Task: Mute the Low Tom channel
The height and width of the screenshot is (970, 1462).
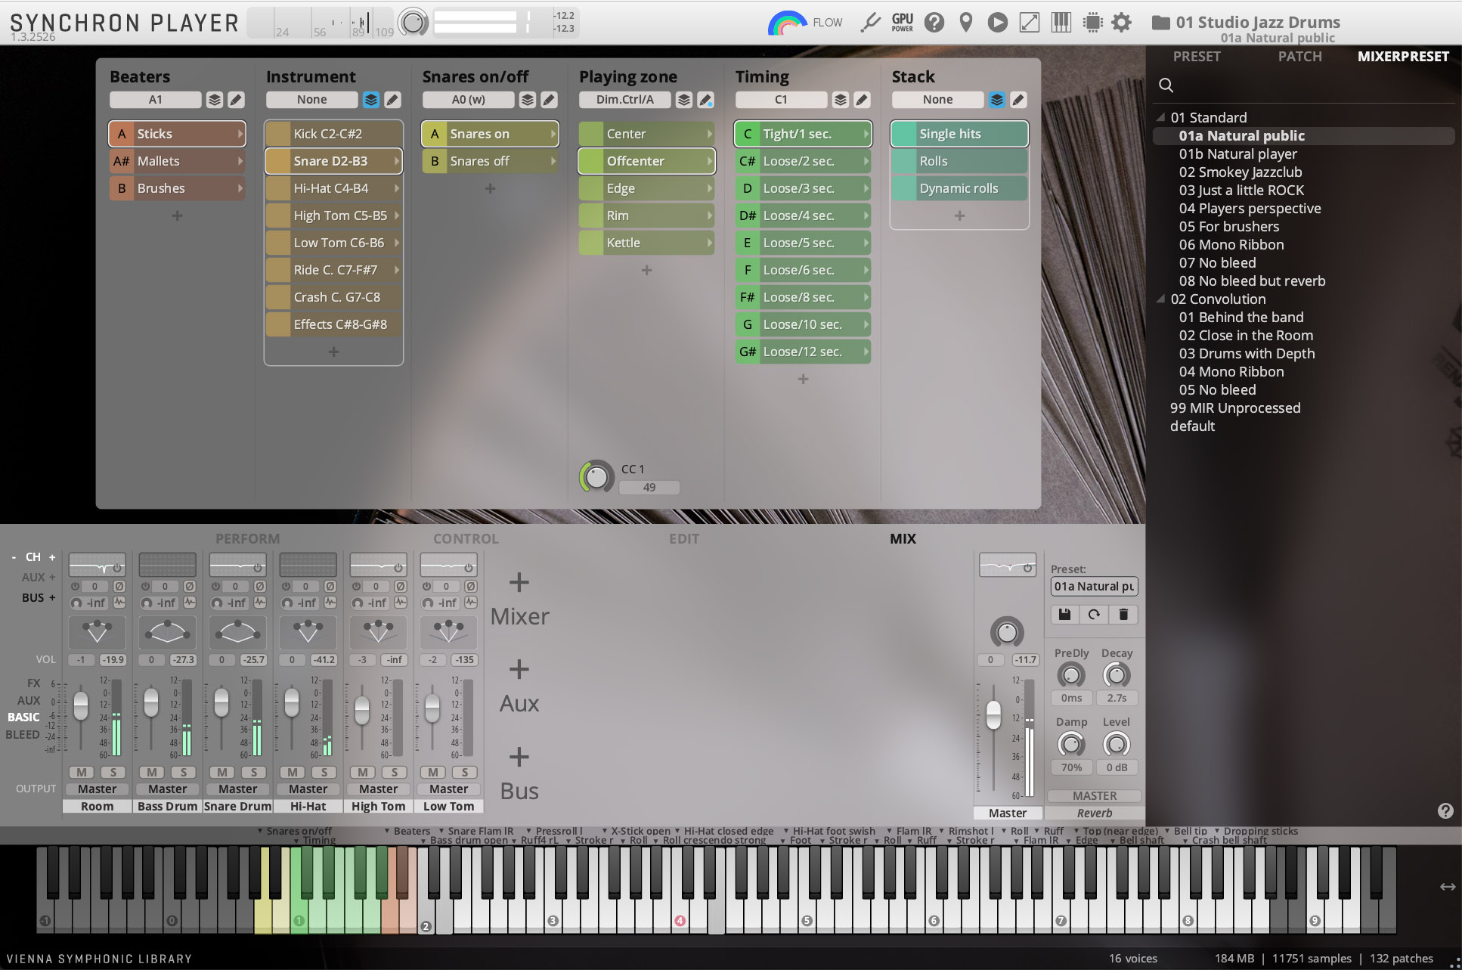Action: coord(433,772)
